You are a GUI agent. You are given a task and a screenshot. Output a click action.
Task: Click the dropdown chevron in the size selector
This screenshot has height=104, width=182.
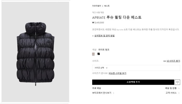point(107,68)
